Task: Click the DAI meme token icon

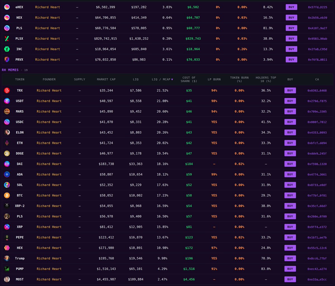Action: (x=7, y=164)
